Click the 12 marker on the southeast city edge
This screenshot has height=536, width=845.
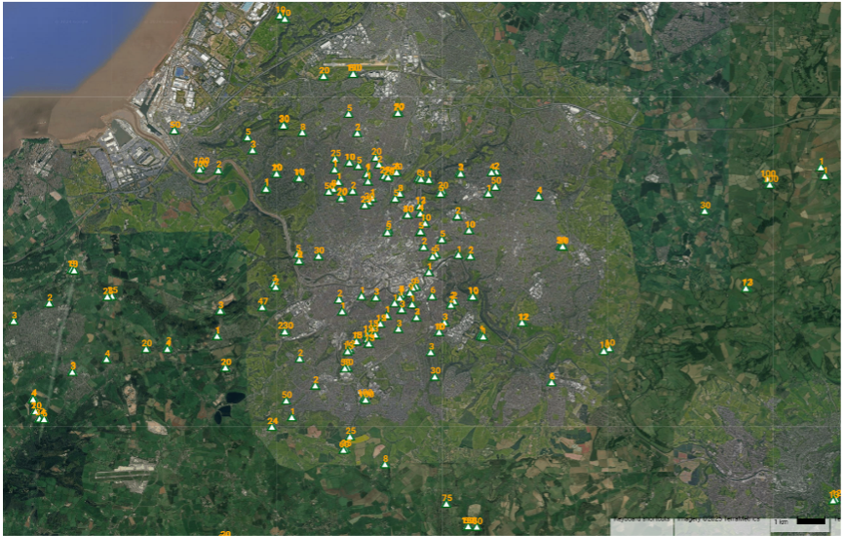523,322
